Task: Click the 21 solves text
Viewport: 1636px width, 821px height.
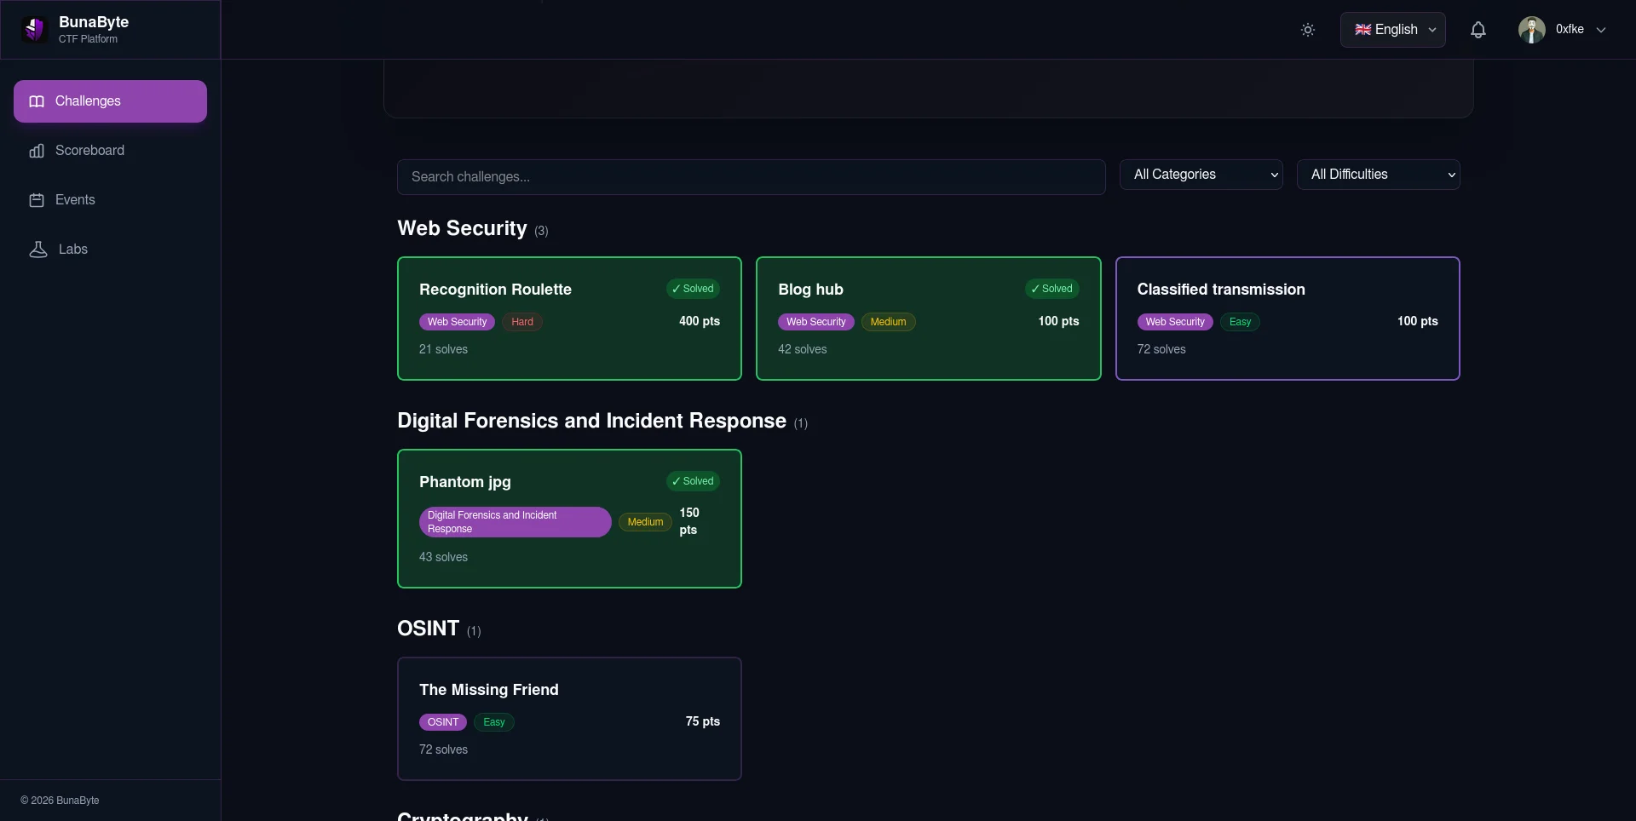Action: pyautogui.click(x=443, y=349)
